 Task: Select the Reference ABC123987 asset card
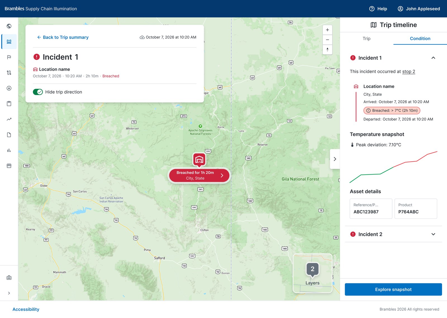[x=371, y=209]
